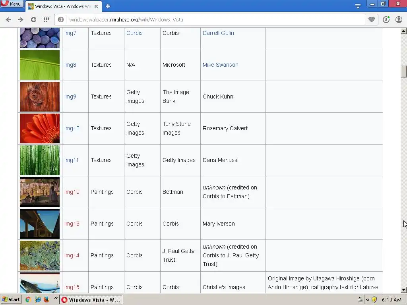Viewport: 407px width, 305px height.
Task: Open the Speed Dial grid
Action: pos(47,20)
